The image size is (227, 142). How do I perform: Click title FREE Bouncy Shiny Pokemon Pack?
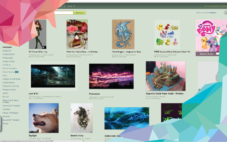173,52
